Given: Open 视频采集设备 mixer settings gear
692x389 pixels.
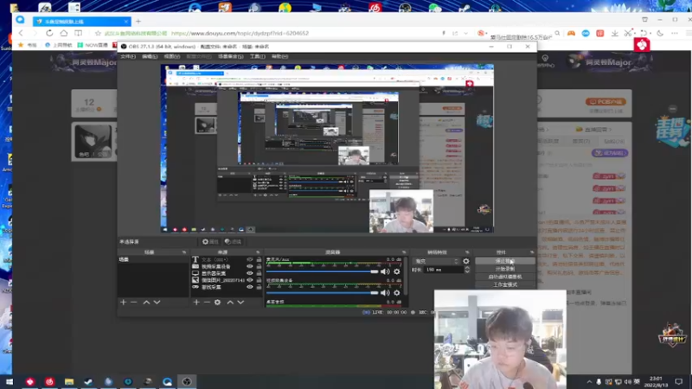Looking at the screenshot, I should [x=397, y=293].
